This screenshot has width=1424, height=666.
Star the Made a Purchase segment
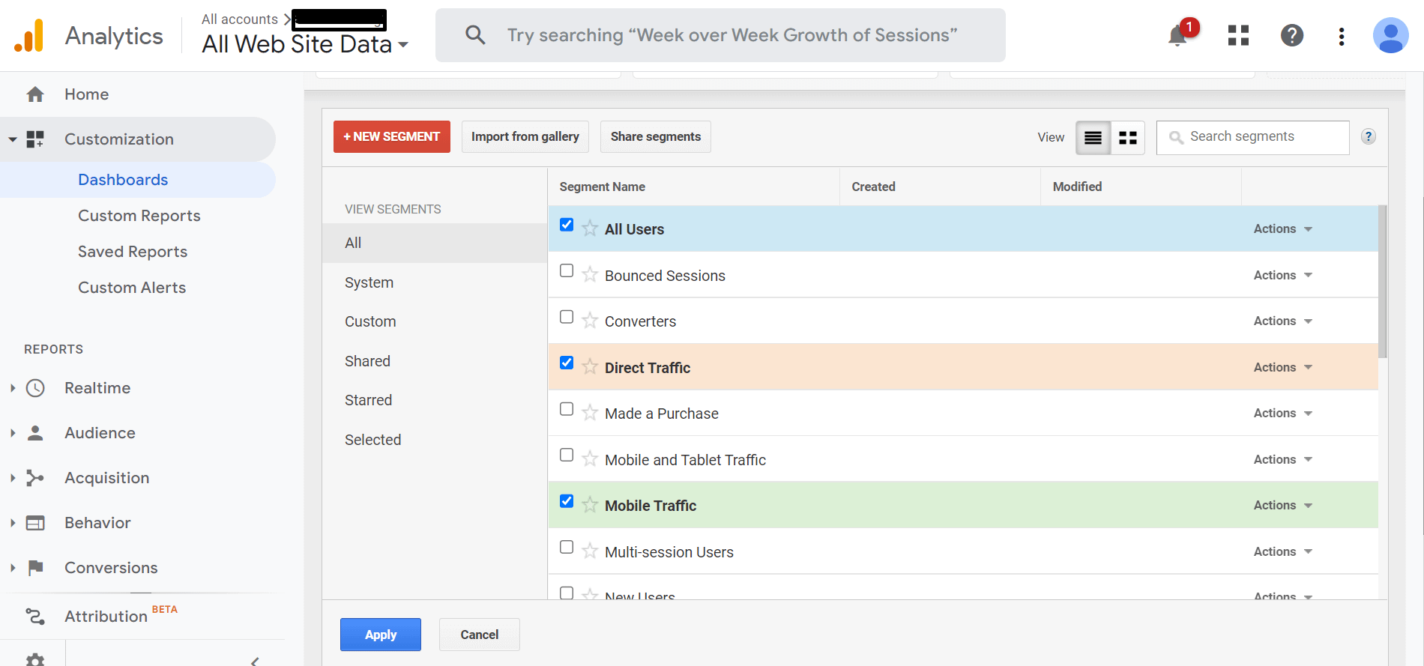coord(590,413)
